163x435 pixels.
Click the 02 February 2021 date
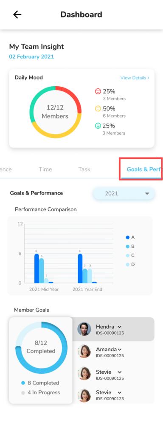pyautogui.click(x=31, y=56)
